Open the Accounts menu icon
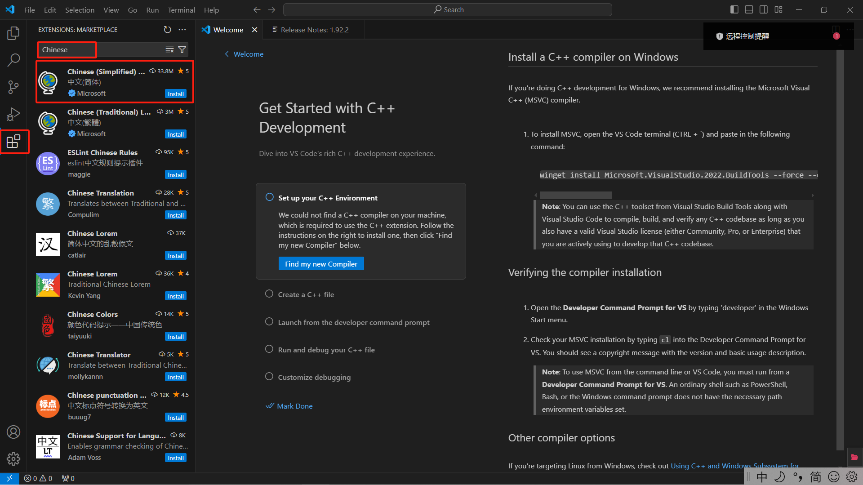Screen dimensions: 863x485 [13, 432]
